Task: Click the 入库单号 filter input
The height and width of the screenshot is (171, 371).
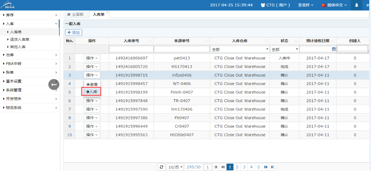Action: pyautogui.click(x=131, y=49)
